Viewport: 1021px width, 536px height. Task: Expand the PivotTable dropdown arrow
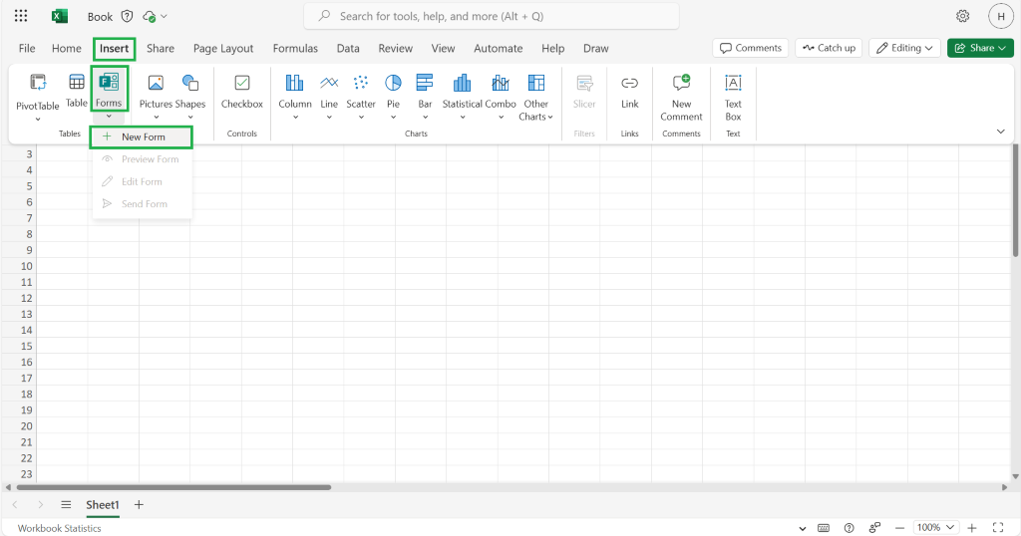(x=38, y=119)
